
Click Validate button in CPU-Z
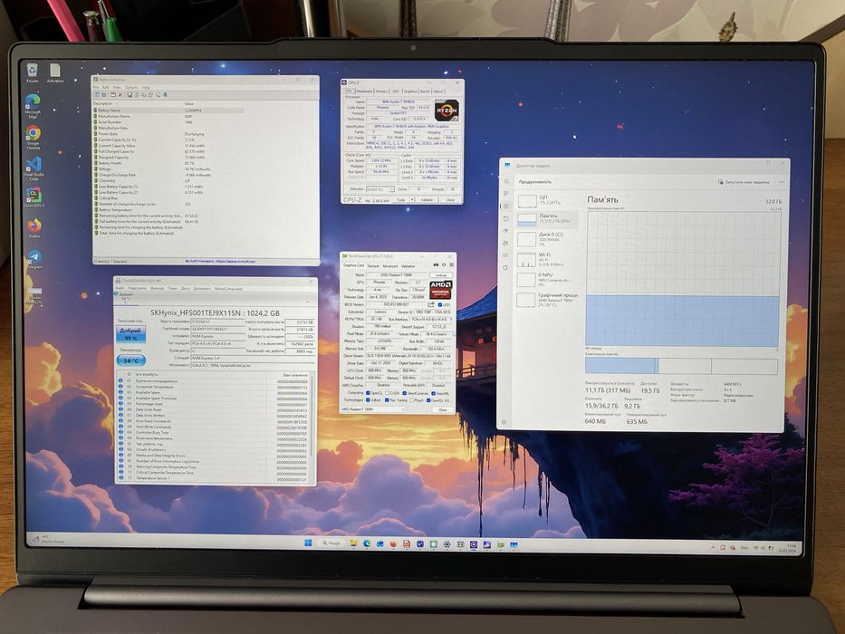[x=427, y=200]
